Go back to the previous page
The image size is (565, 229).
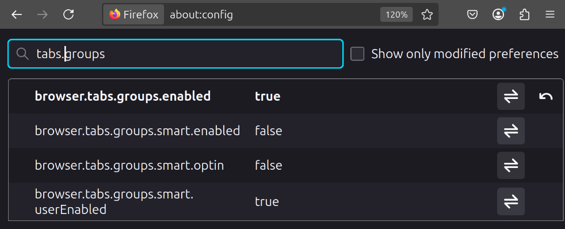point(17,15)
